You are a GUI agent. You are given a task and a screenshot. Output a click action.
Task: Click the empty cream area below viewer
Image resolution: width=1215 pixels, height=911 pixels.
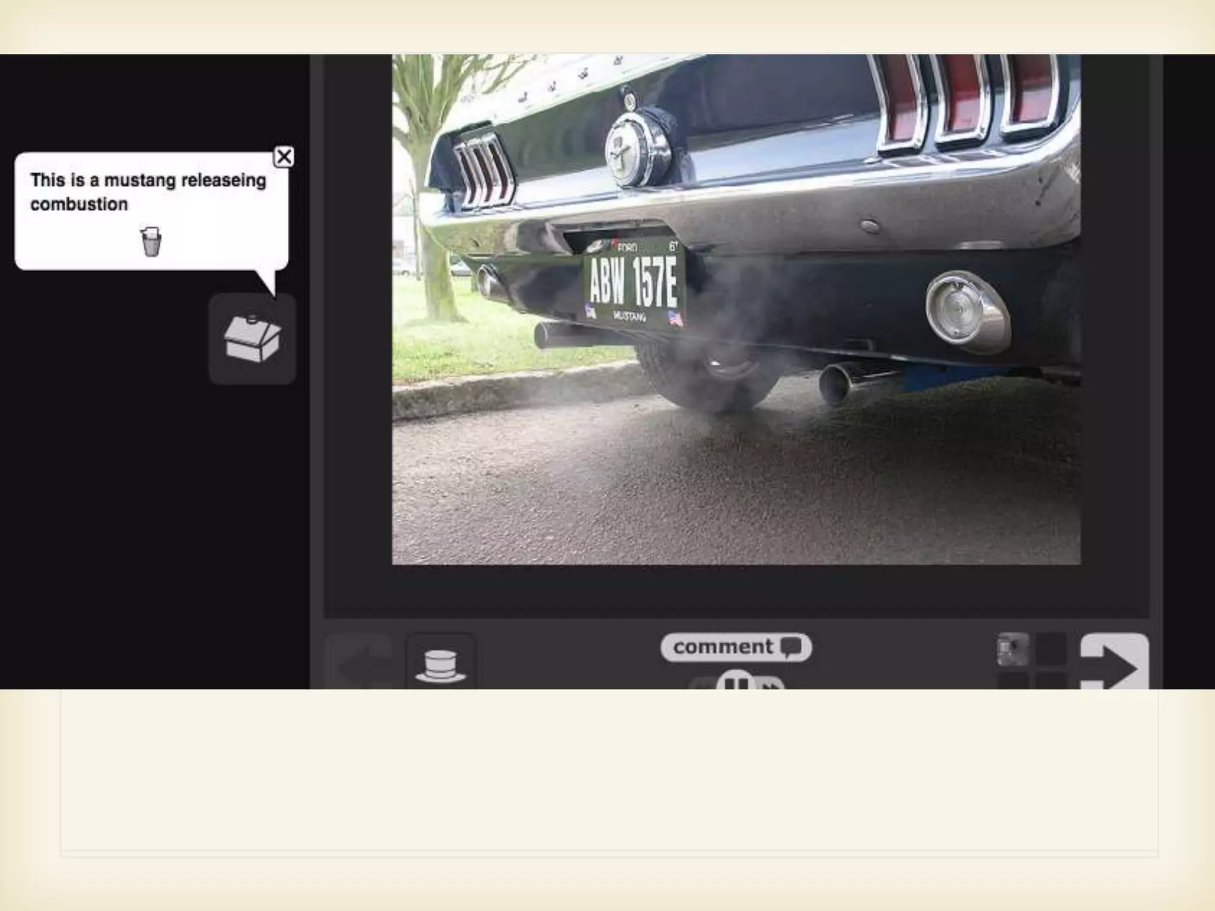coord(607,771)
